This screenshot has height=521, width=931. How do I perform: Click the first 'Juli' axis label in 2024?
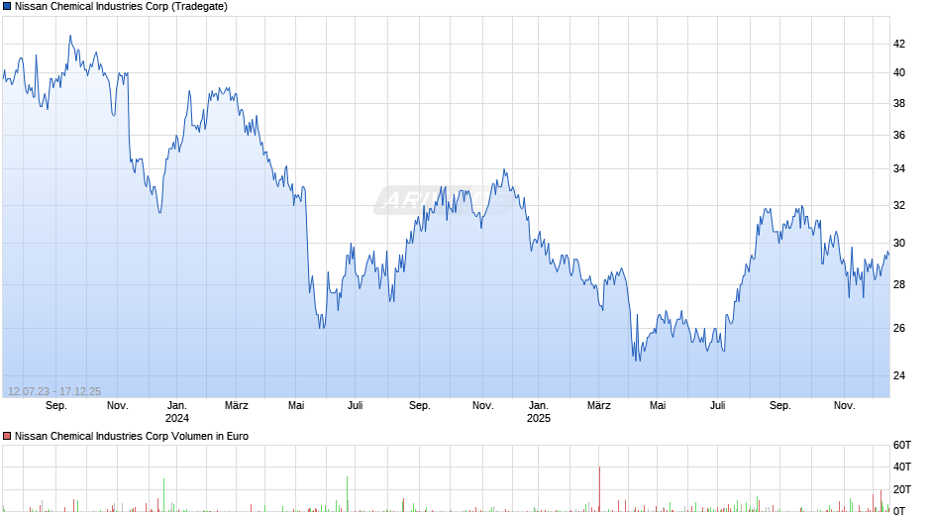[355, 406]
